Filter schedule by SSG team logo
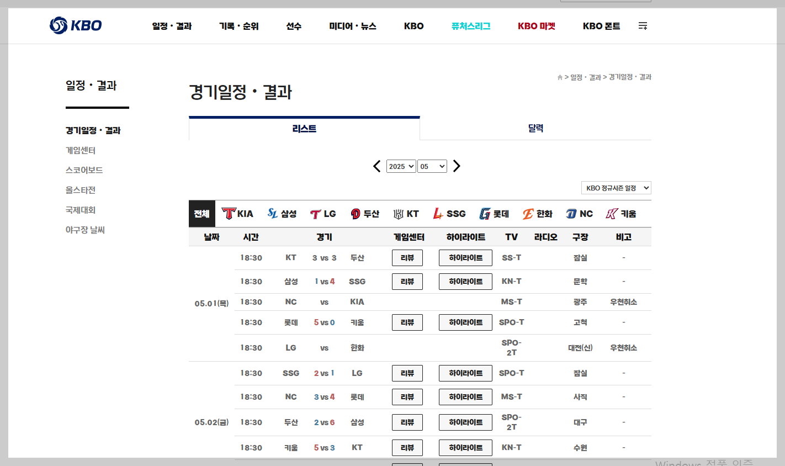This screenshot has height=466, width=785. (x=449, y=214)
